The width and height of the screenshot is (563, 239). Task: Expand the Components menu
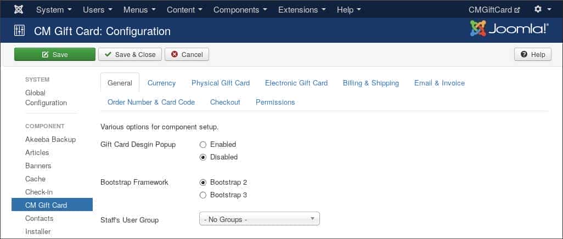coord(239,10)
